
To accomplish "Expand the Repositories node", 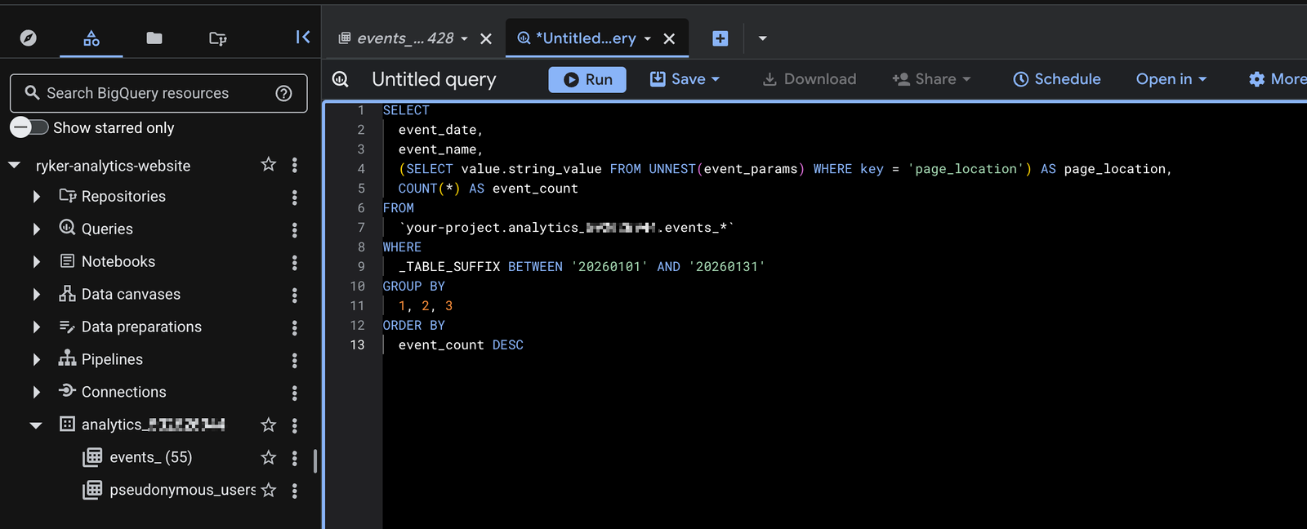I will pos(36,197).
